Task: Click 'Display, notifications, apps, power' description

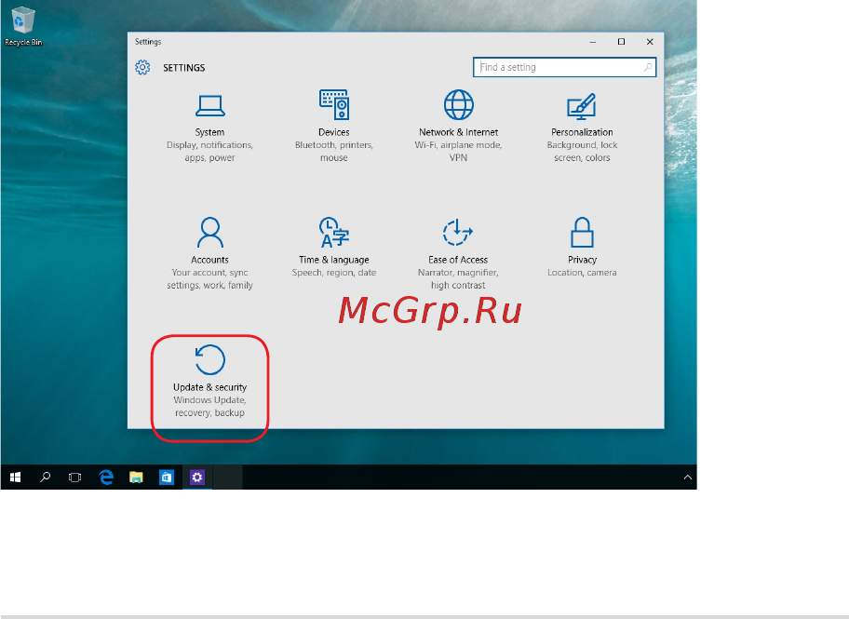Action: coord(210,152)
